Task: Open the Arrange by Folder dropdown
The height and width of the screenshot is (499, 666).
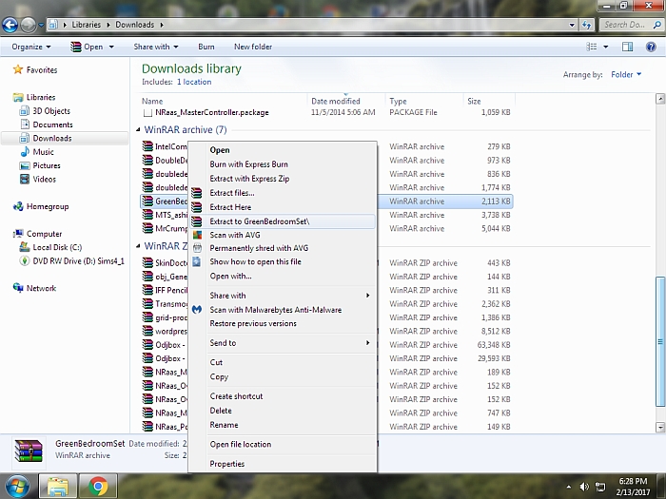Action: point(626,74)
